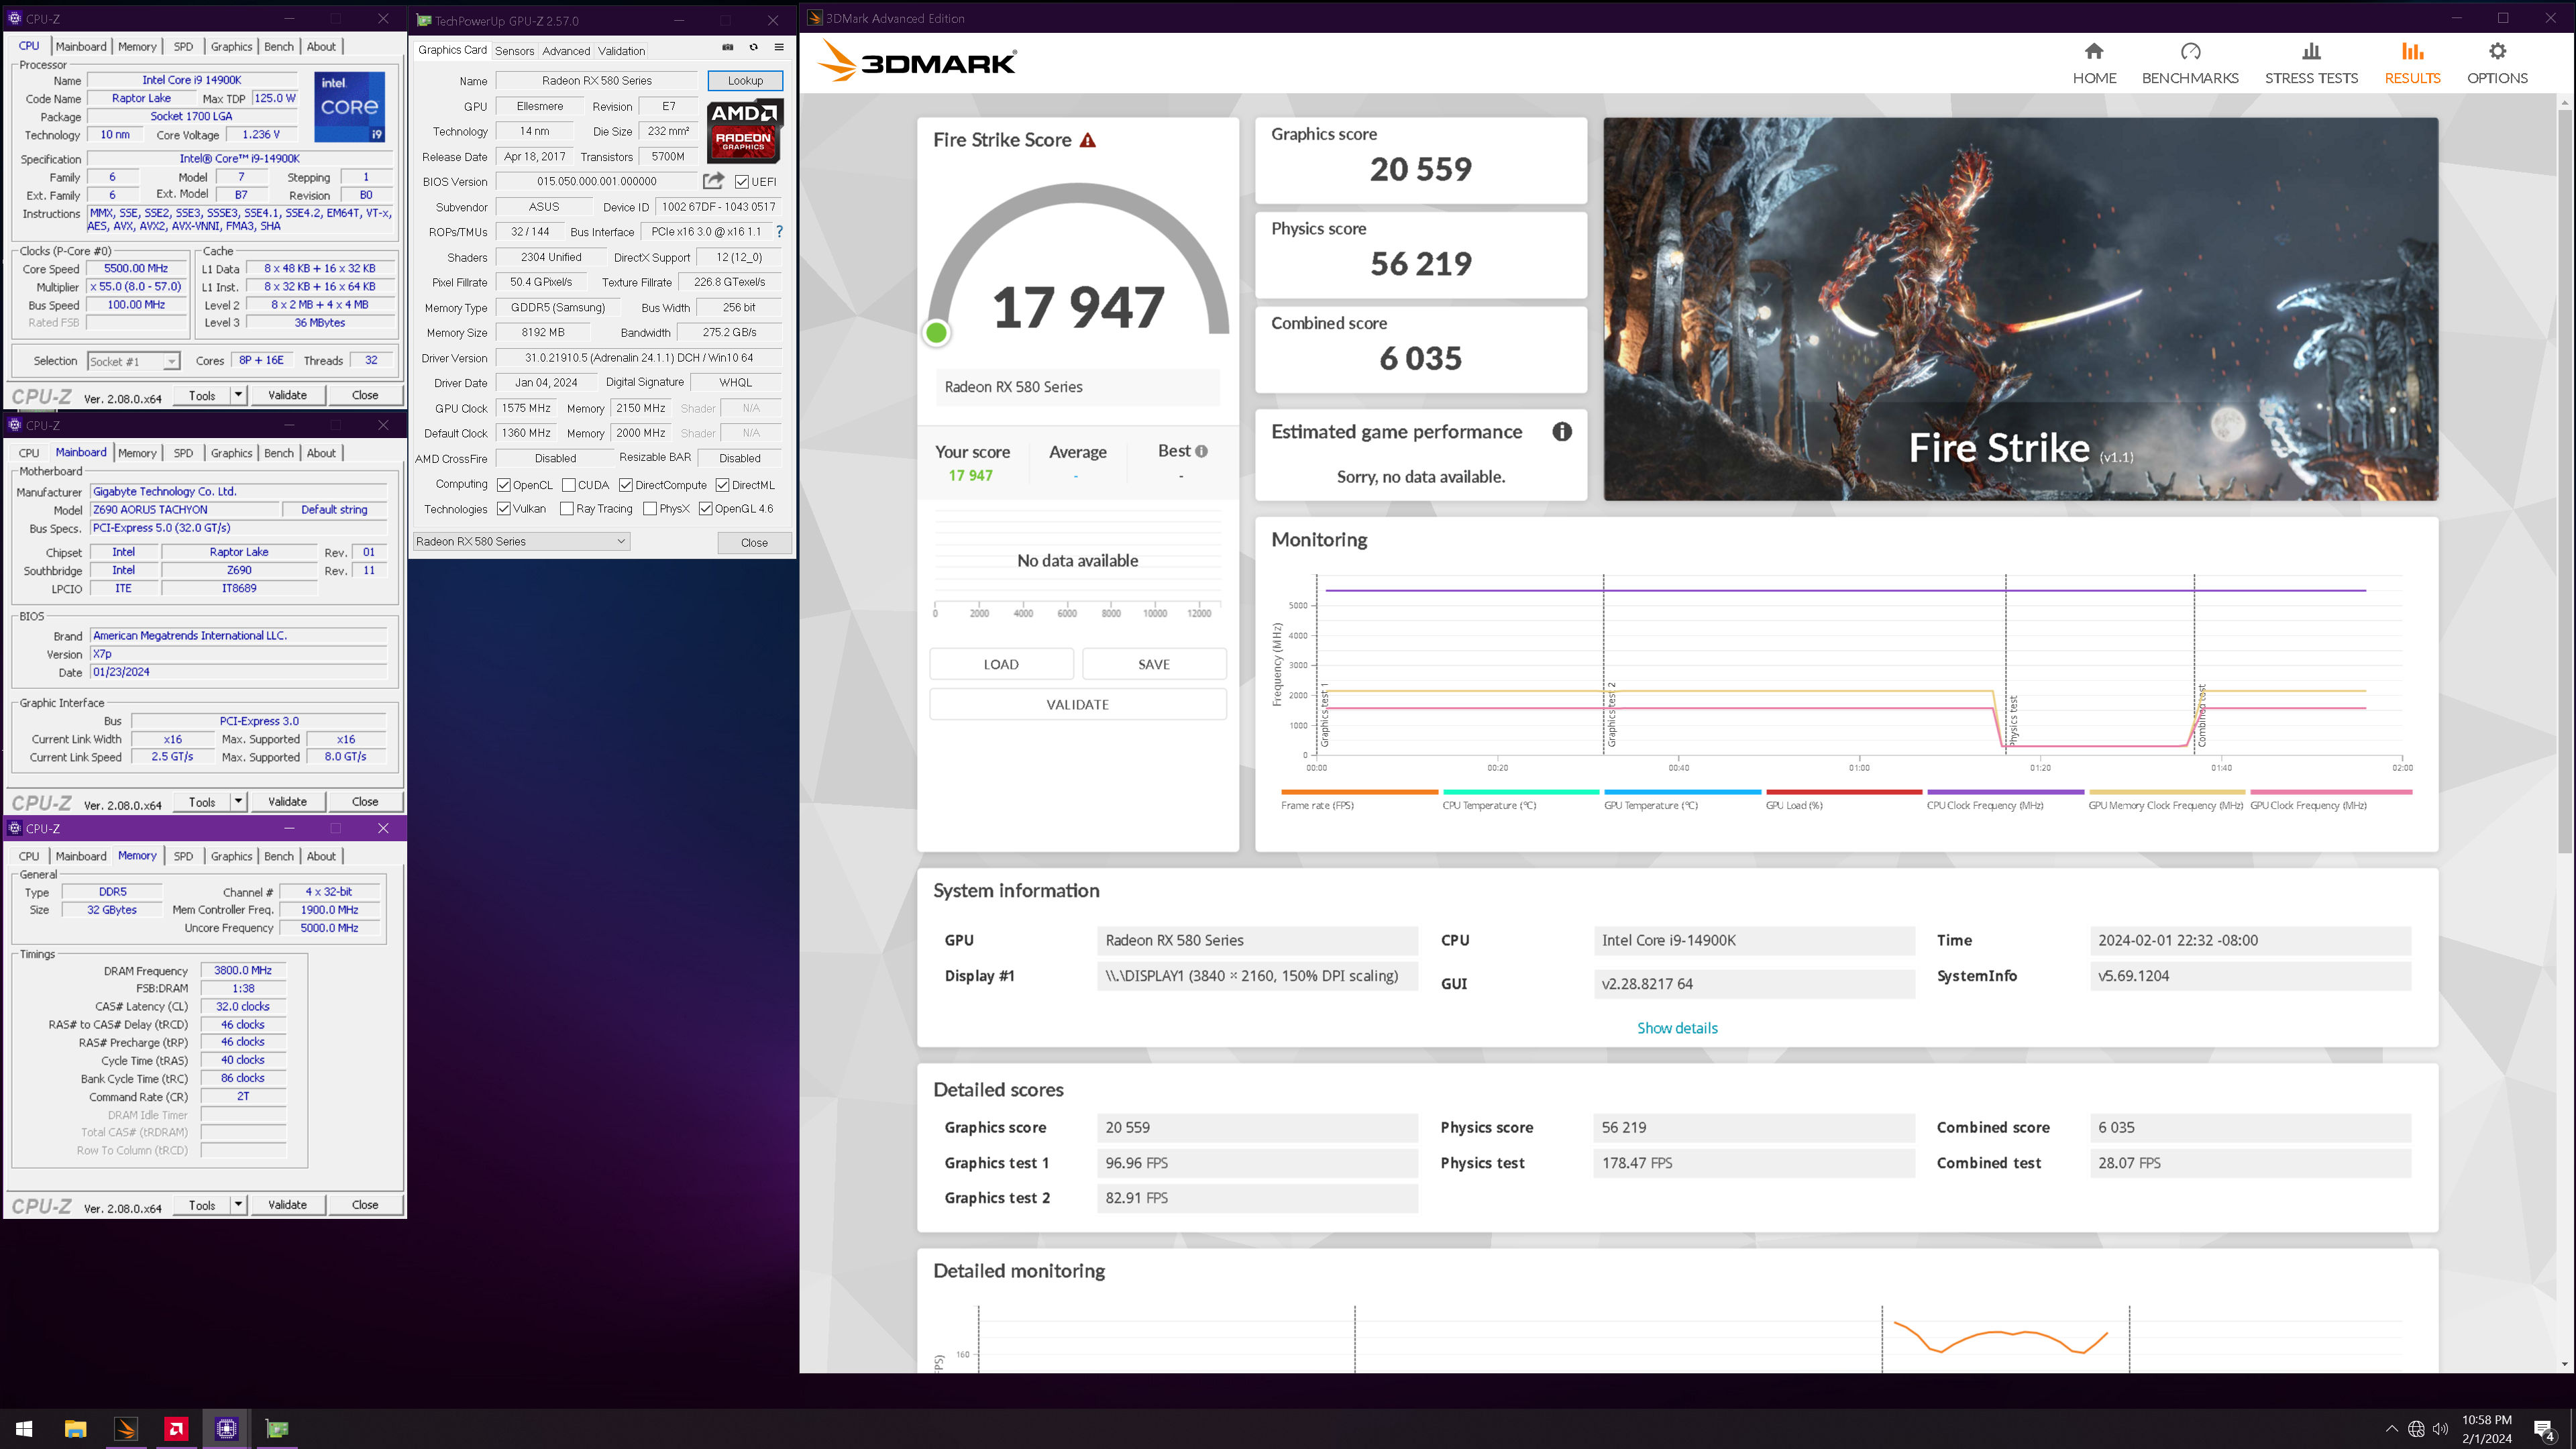Image resolution: width=2576 pixels, height=1449 pixels.
Task: Click Estimated game performance info icon
Action: point(1562,432)
